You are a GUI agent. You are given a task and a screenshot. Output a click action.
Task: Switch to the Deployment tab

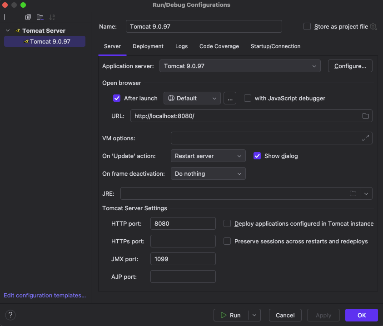pos(148,46)
